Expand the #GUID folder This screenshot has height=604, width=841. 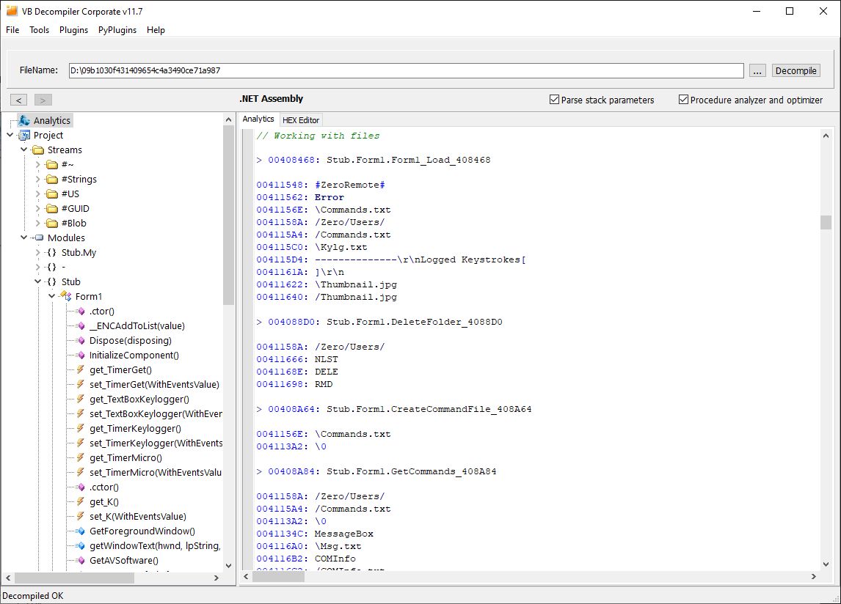tap(38, 208)
